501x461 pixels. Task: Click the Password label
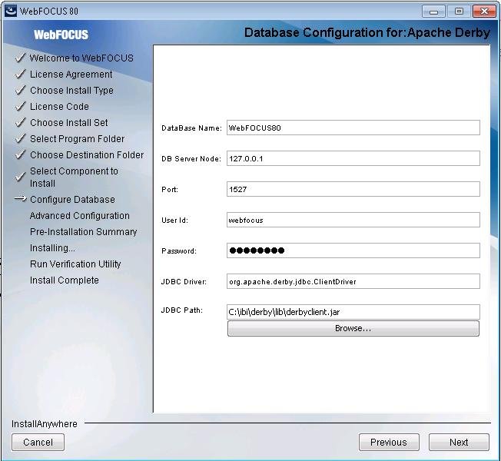point(179,250)
